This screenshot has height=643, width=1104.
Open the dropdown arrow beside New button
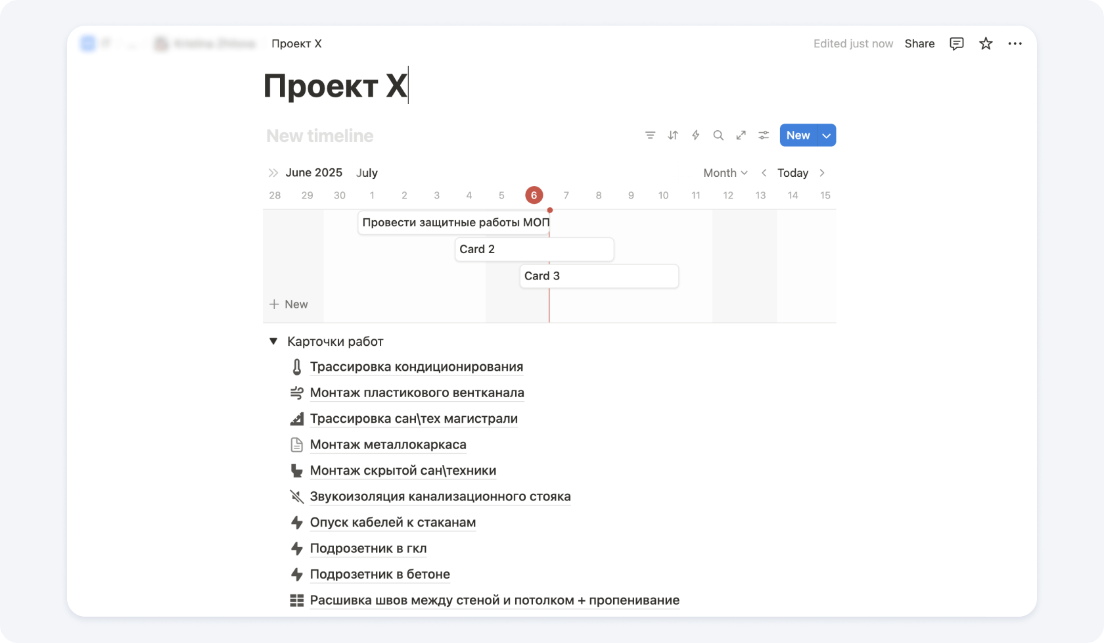pyautogui.click(x=826, y=135)
